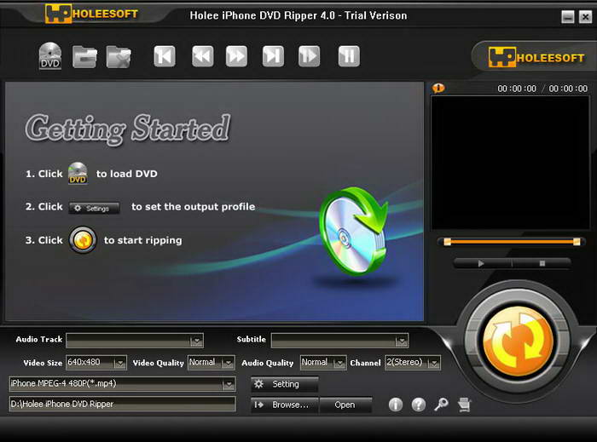The image size is (597, 442).
Task: Click the orange info icon above preview
Action: pyautogui.click(x=438, y=89)
